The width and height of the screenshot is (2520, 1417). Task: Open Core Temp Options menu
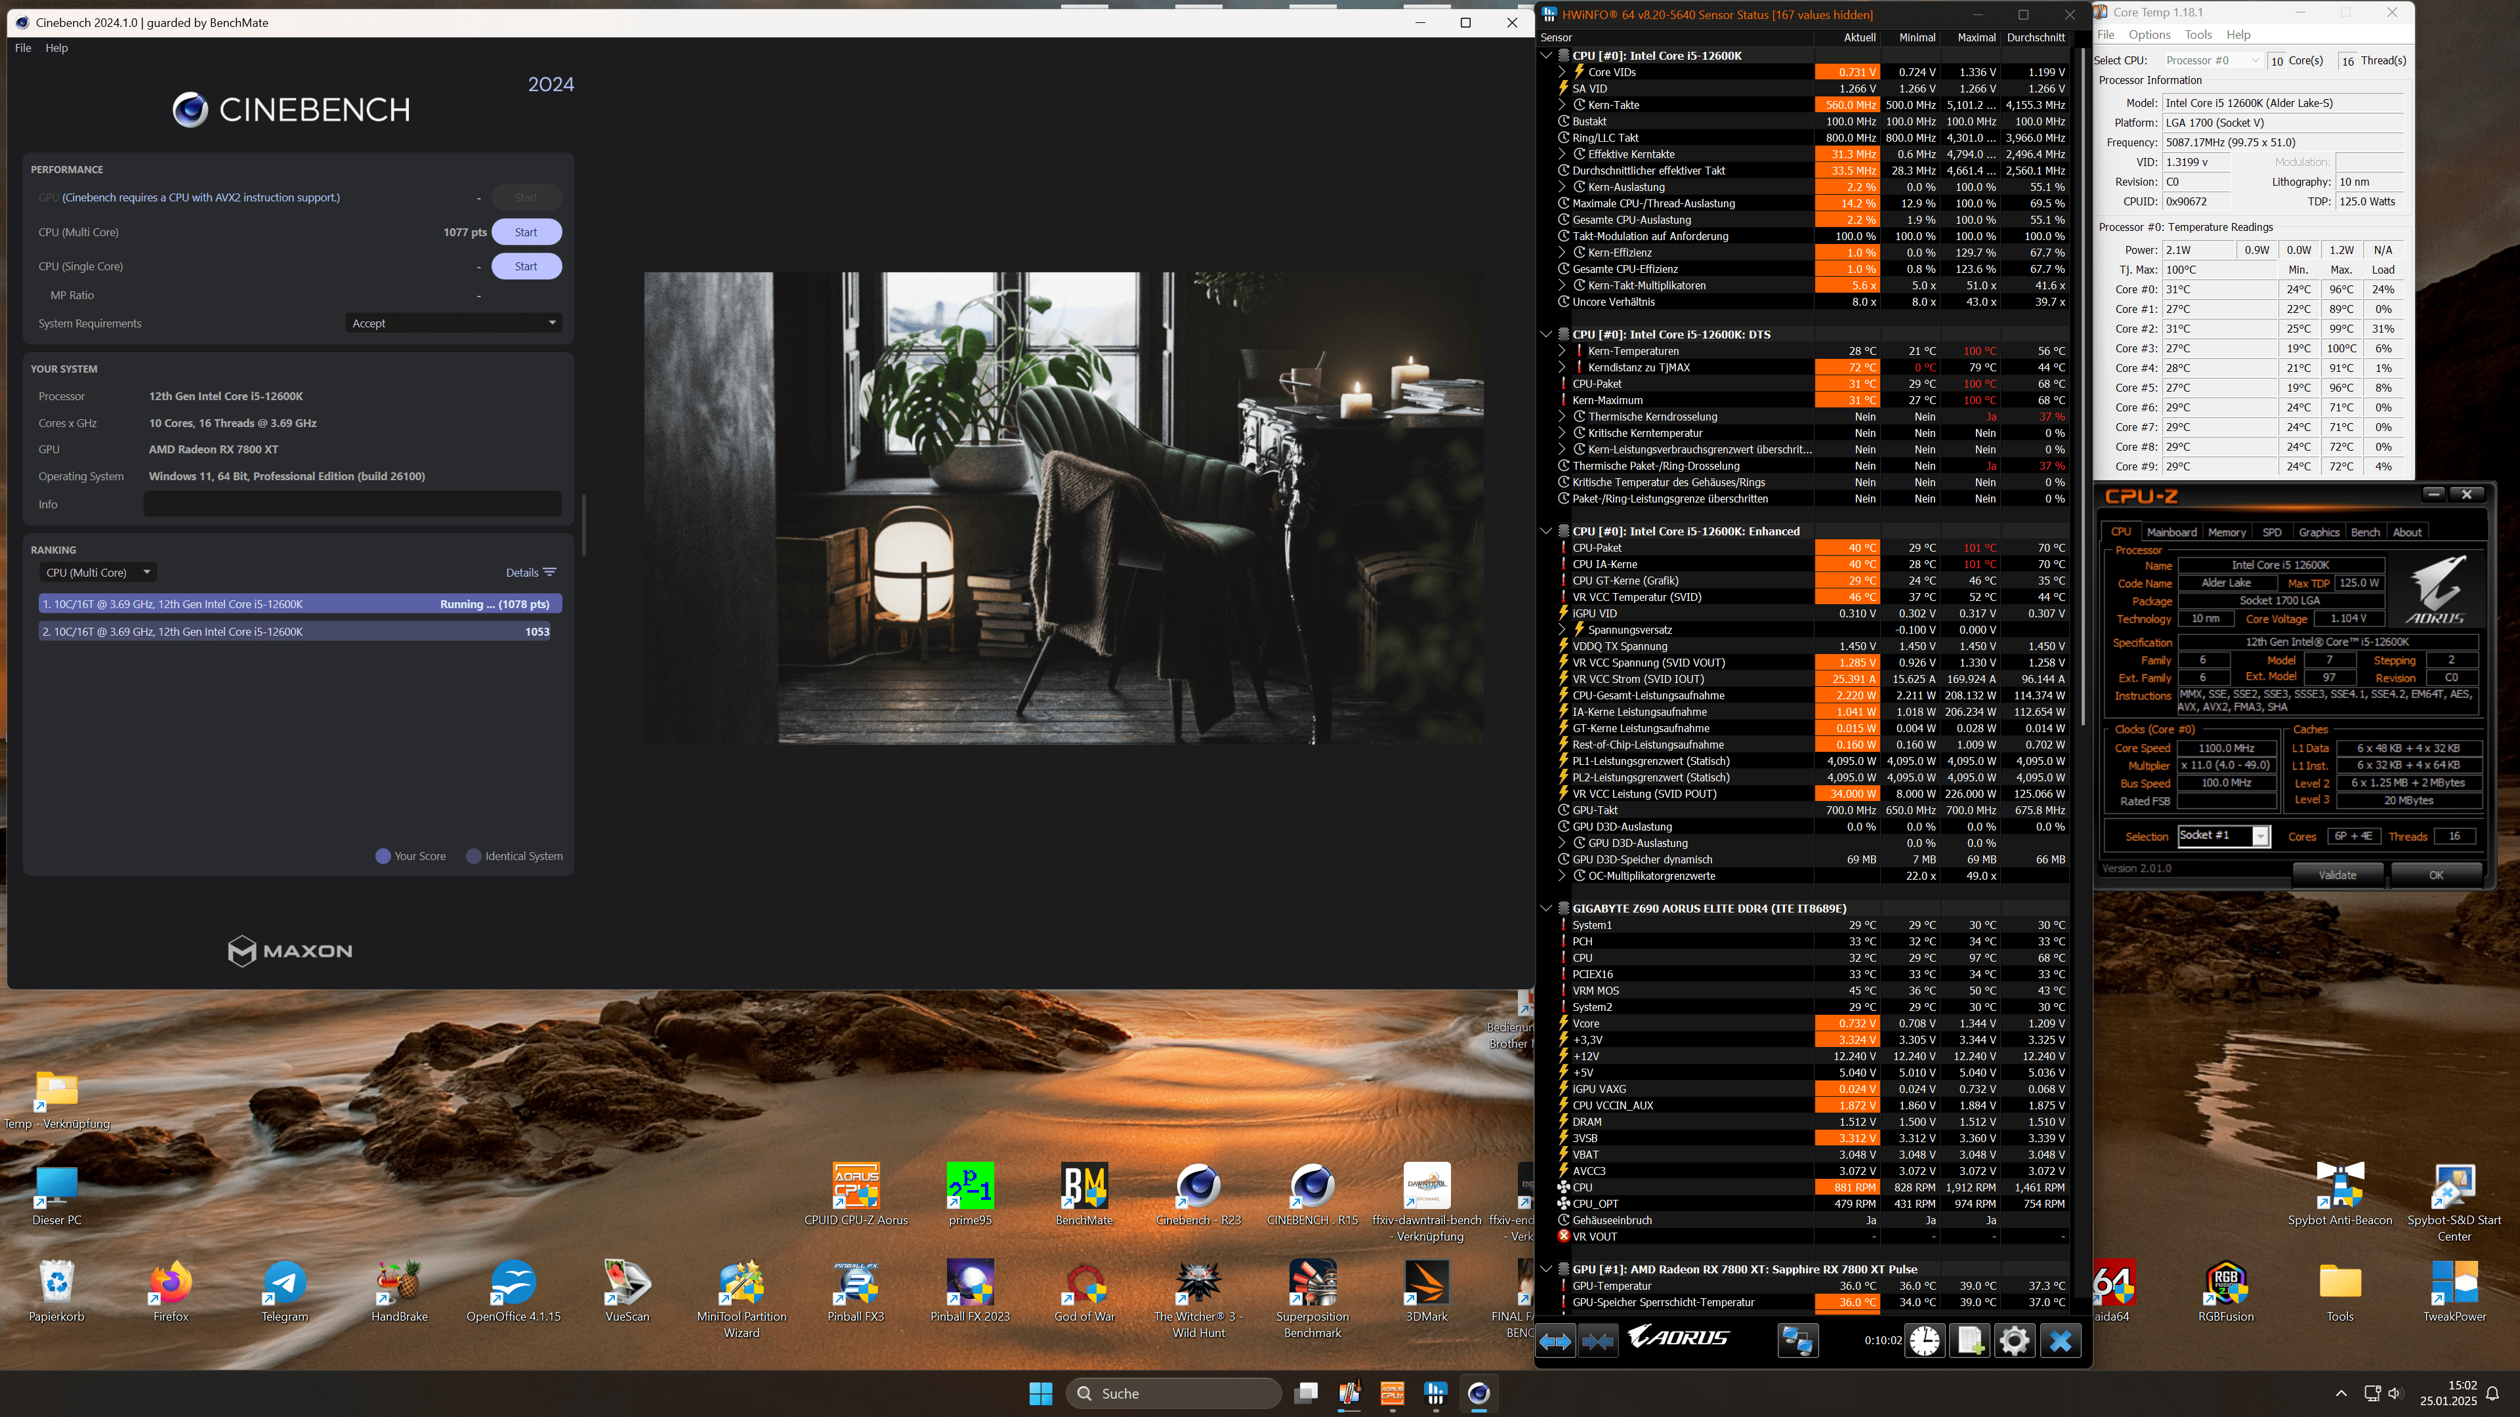[2149, 34]
